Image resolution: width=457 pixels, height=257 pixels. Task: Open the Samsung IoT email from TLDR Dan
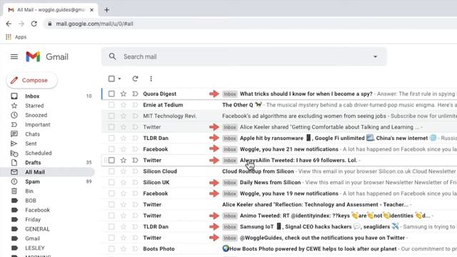pos(279,227)
